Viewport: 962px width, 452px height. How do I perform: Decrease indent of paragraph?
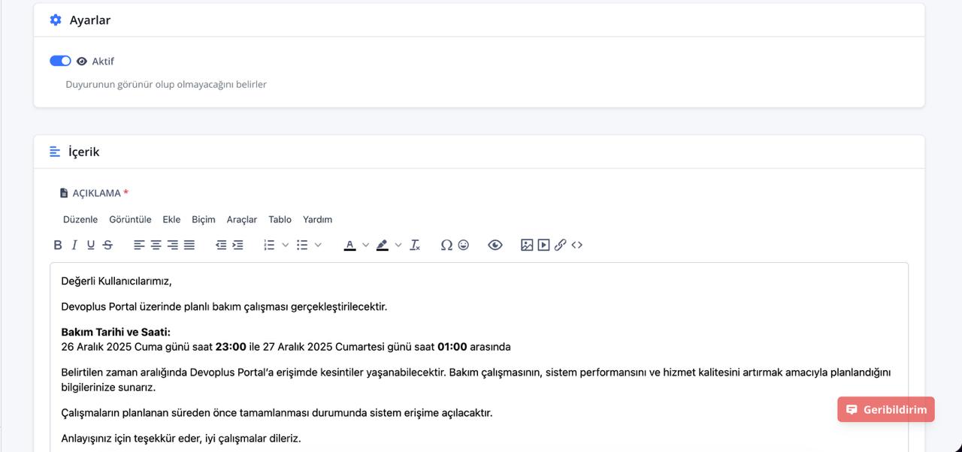(221, 245)
